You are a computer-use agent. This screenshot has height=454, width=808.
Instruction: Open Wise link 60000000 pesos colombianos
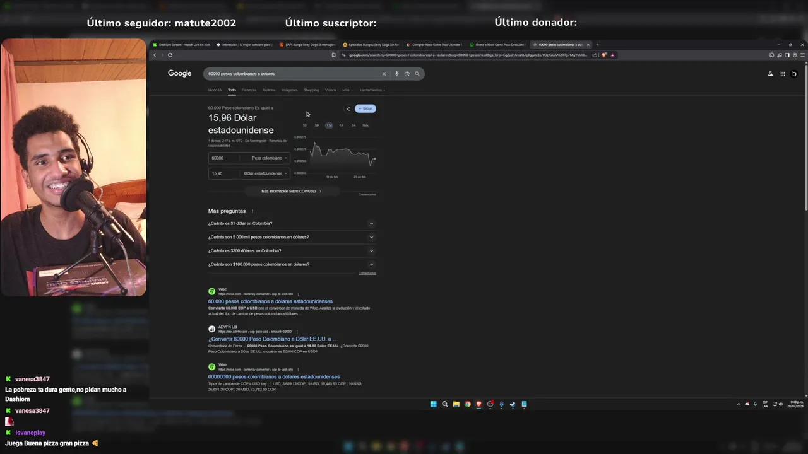click(x=274, y=377)
